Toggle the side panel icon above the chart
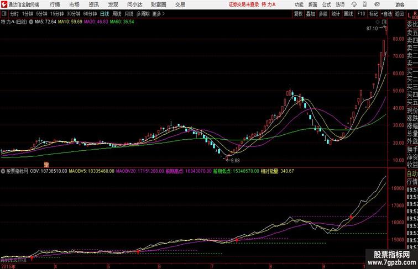Screen dimensions: 418x269 coord(384,22)
